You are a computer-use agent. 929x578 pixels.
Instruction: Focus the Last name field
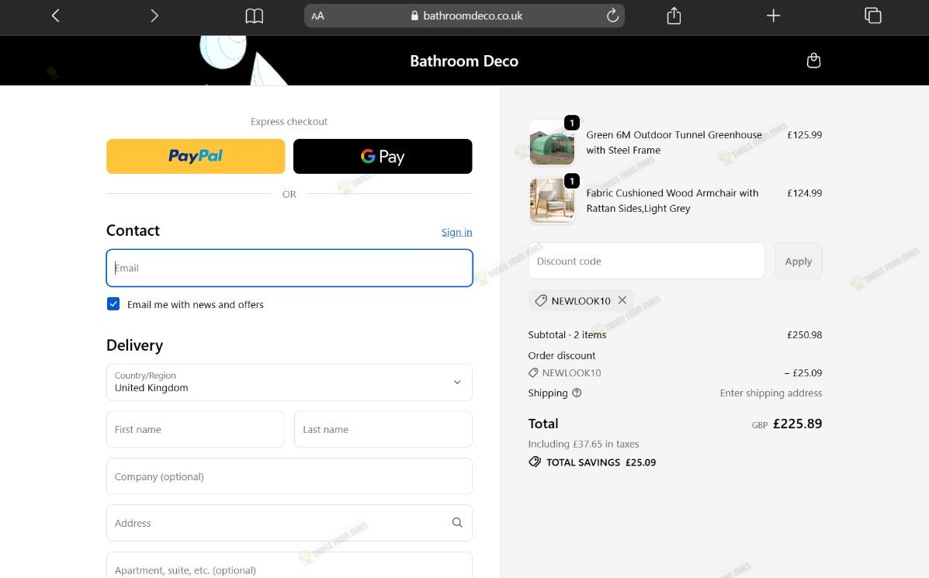(383, 429)
